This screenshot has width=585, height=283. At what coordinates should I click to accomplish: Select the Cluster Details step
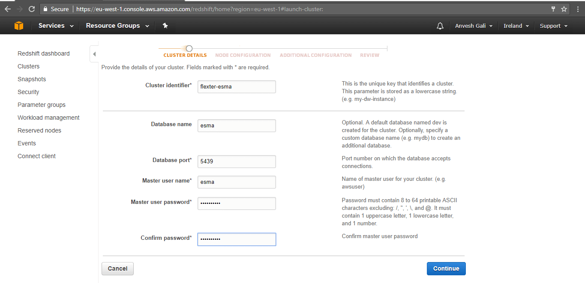(x=185, y=55)
